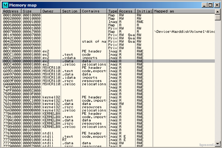Select the ntdll .text code row
222x148 pixels.
point(108,137)
